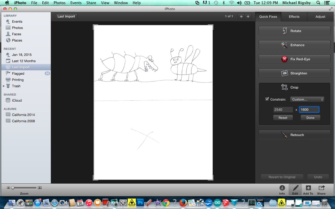Image resolution: width=335 pixels, height=209 pixels.
Task: Expand the Trash disclosure triangle
Action: pos(4,86)
